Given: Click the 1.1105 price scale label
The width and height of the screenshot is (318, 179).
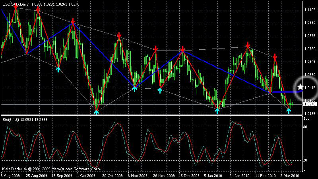Looking at the screenshot, I should [x=310, y=10].
